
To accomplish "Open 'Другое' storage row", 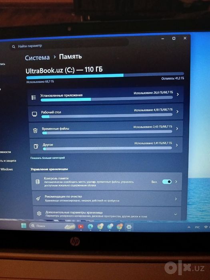I will click(x=106, y=145).
